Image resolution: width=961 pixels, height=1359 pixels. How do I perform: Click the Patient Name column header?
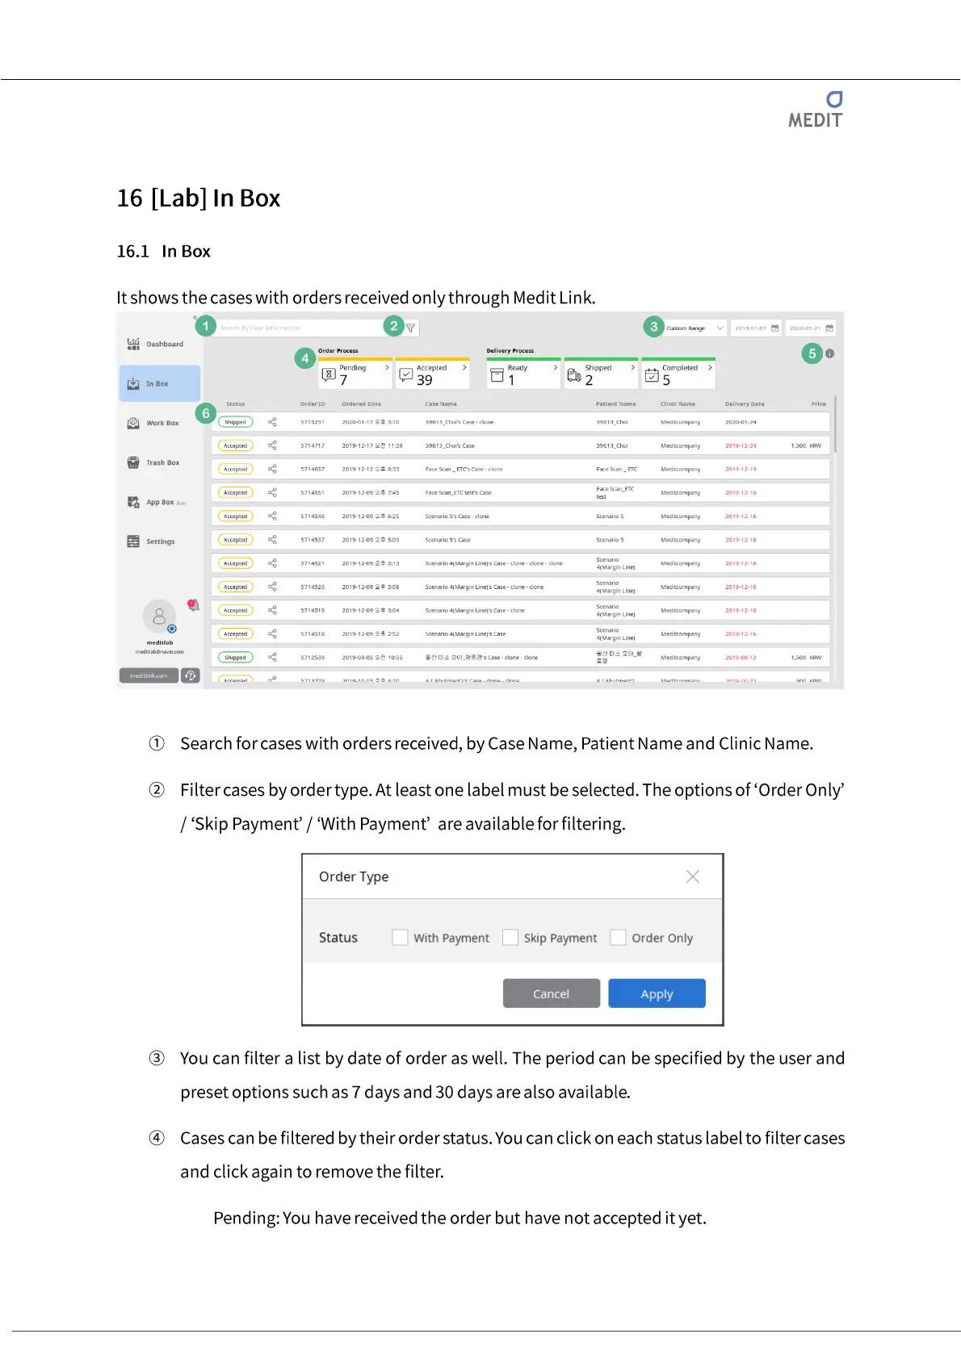pos(615,404)
